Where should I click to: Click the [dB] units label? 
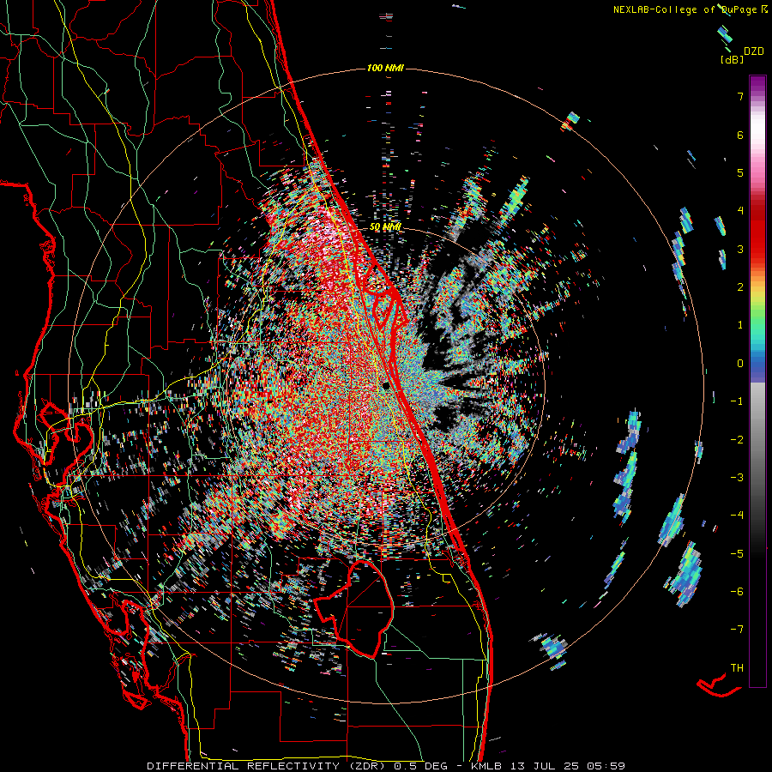[x=733, y=59]
